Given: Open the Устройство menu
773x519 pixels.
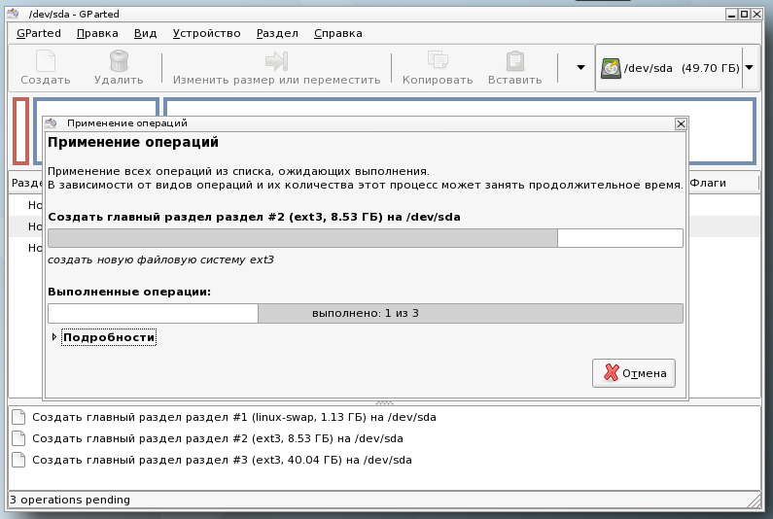Looking at the screenshot, I should (x=206, y=33).
